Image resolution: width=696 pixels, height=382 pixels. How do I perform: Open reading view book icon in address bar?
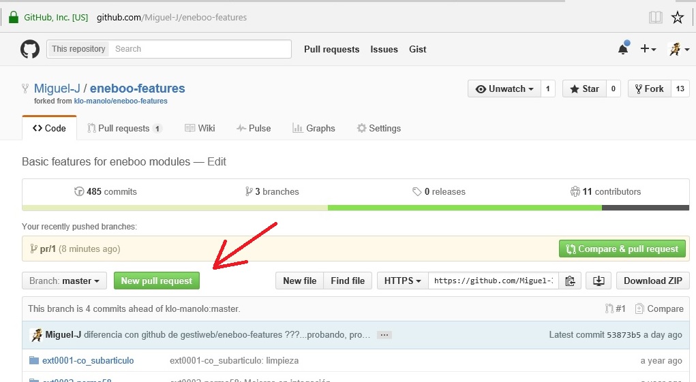[x=655, y=17]
